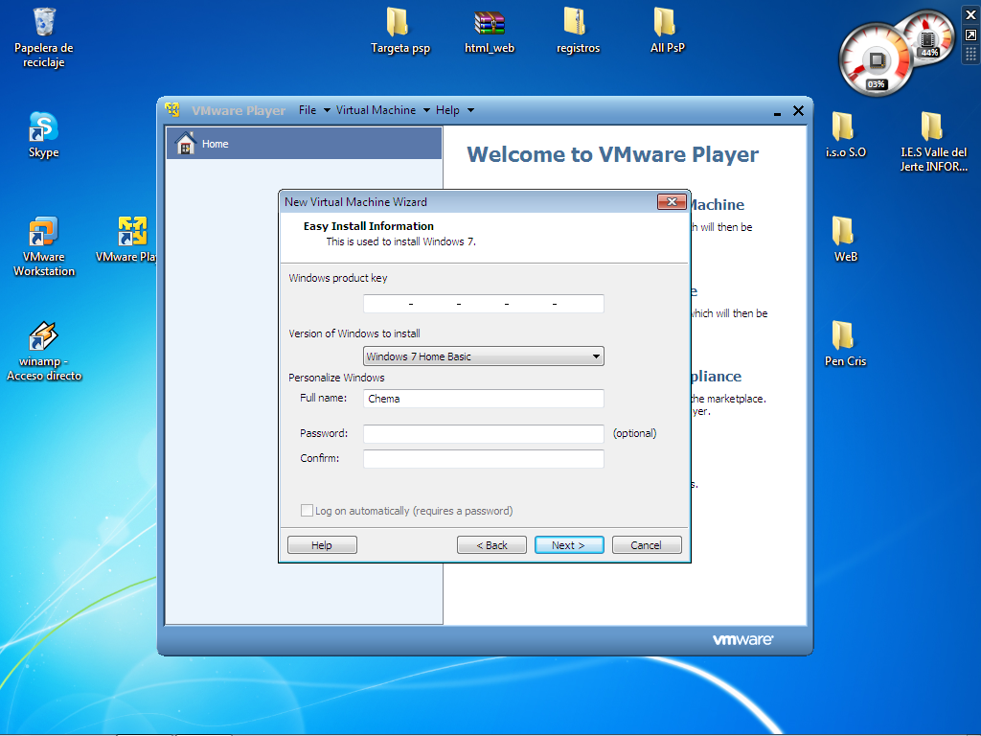The width and height of the screenshot is (981, 736).
Task: Open the Pen Cris folder
Action: tap(844, 336)
